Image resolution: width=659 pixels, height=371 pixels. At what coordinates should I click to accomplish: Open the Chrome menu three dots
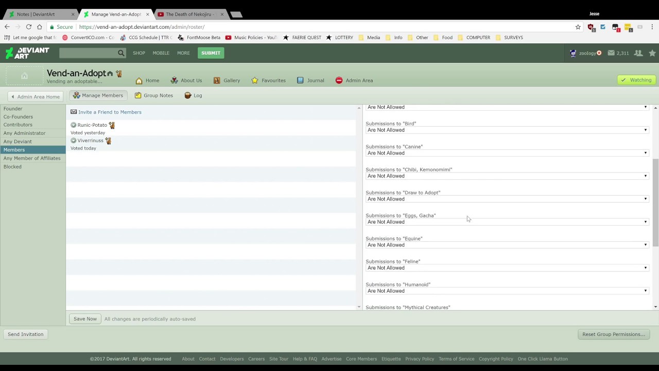click(652, 27)
